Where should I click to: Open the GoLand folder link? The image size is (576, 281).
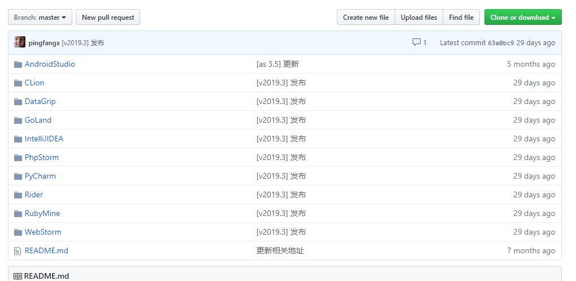point(38,120)
